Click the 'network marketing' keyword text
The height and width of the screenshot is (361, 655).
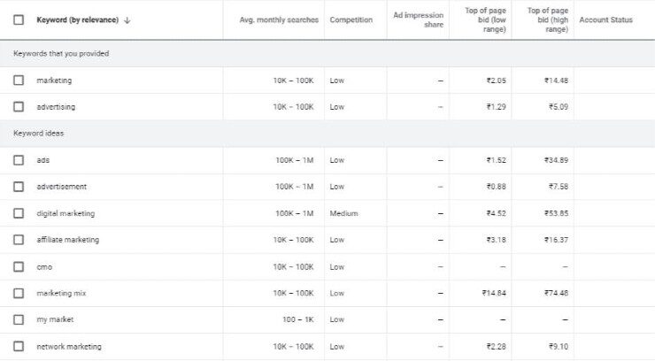coord(69,346)
